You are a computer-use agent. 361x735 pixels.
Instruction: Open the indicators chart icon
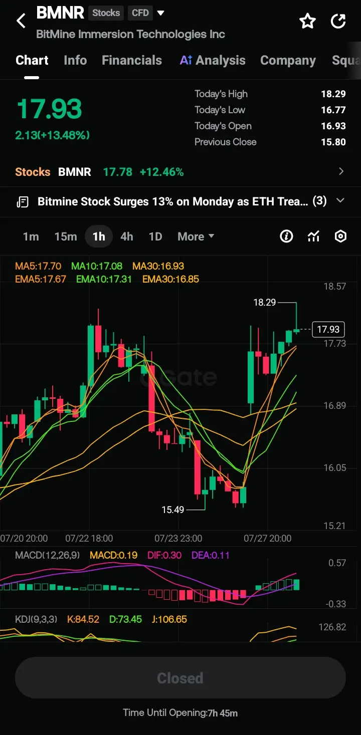tap(313, 236)
